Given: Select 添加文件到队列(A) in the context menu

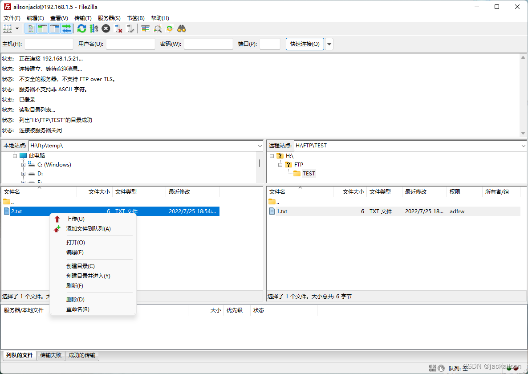Looking at the screenshot, I should point(93,229).
